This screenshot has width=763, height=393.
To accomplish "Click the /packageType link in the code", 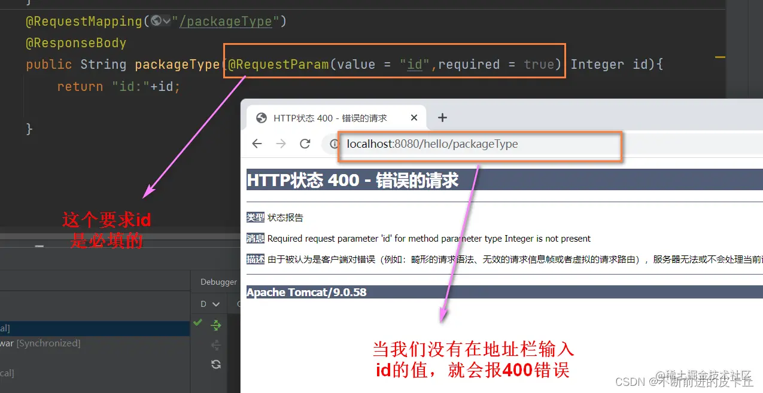I will pos(226,21).
